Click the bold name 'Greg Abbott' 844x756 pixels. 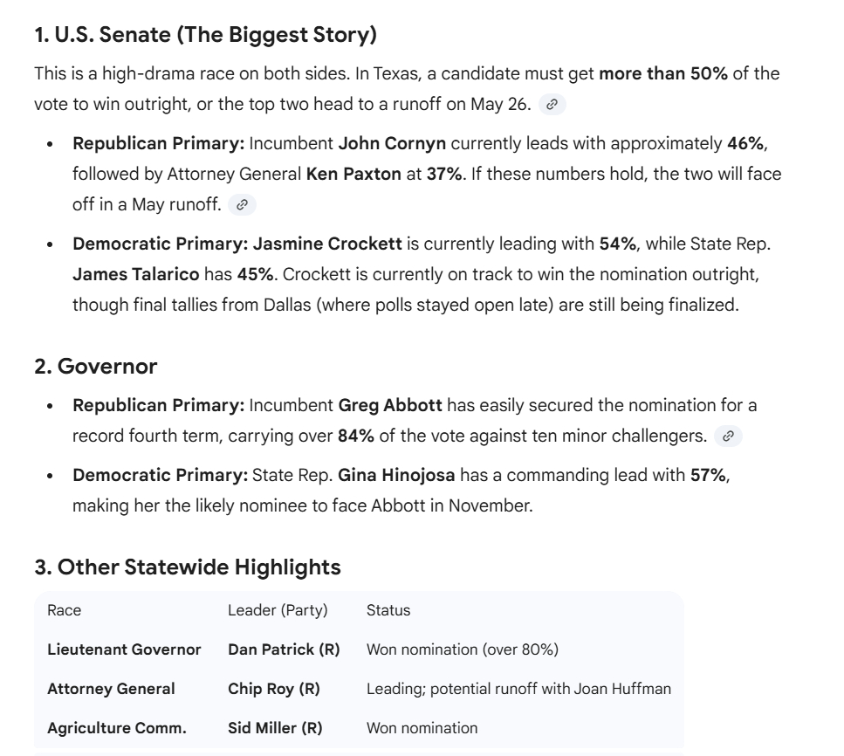pyautogui.click(x=390, y=405)
